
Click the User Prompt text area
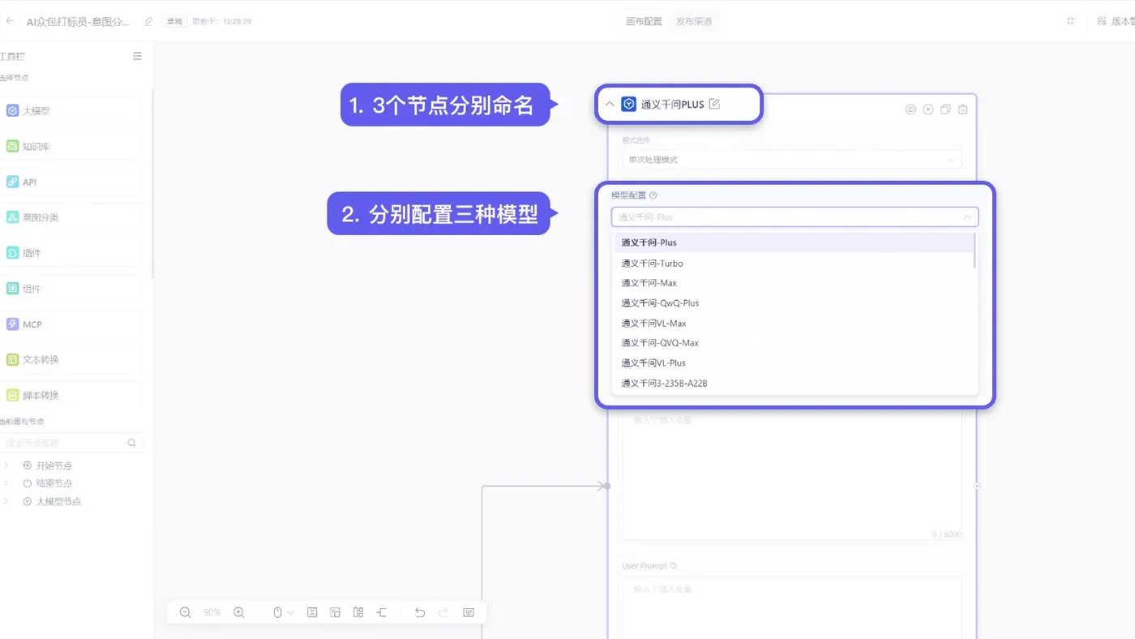tap(792, 607)
